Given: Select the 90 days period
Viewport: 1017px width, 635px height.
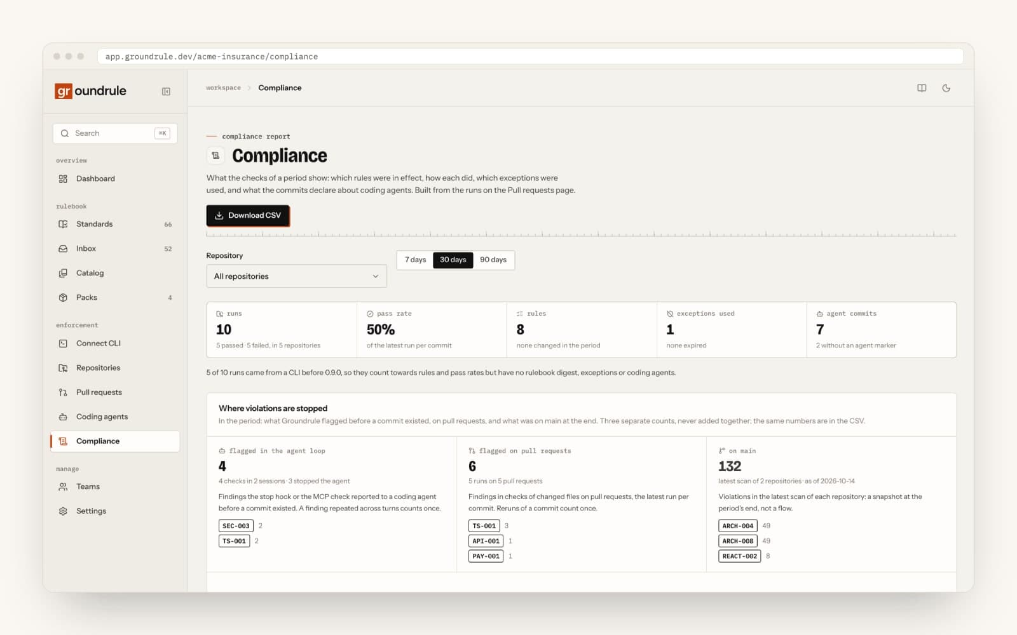Looking at the screenshot, I should click(x=493, y=260).
